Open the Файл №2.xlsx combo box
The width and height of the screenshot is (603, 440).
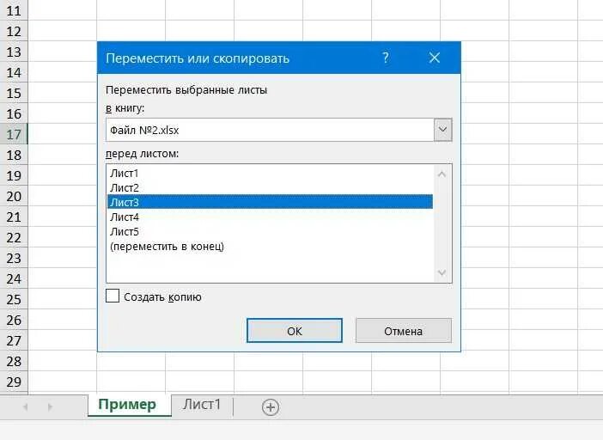click(x=270, y=130)
